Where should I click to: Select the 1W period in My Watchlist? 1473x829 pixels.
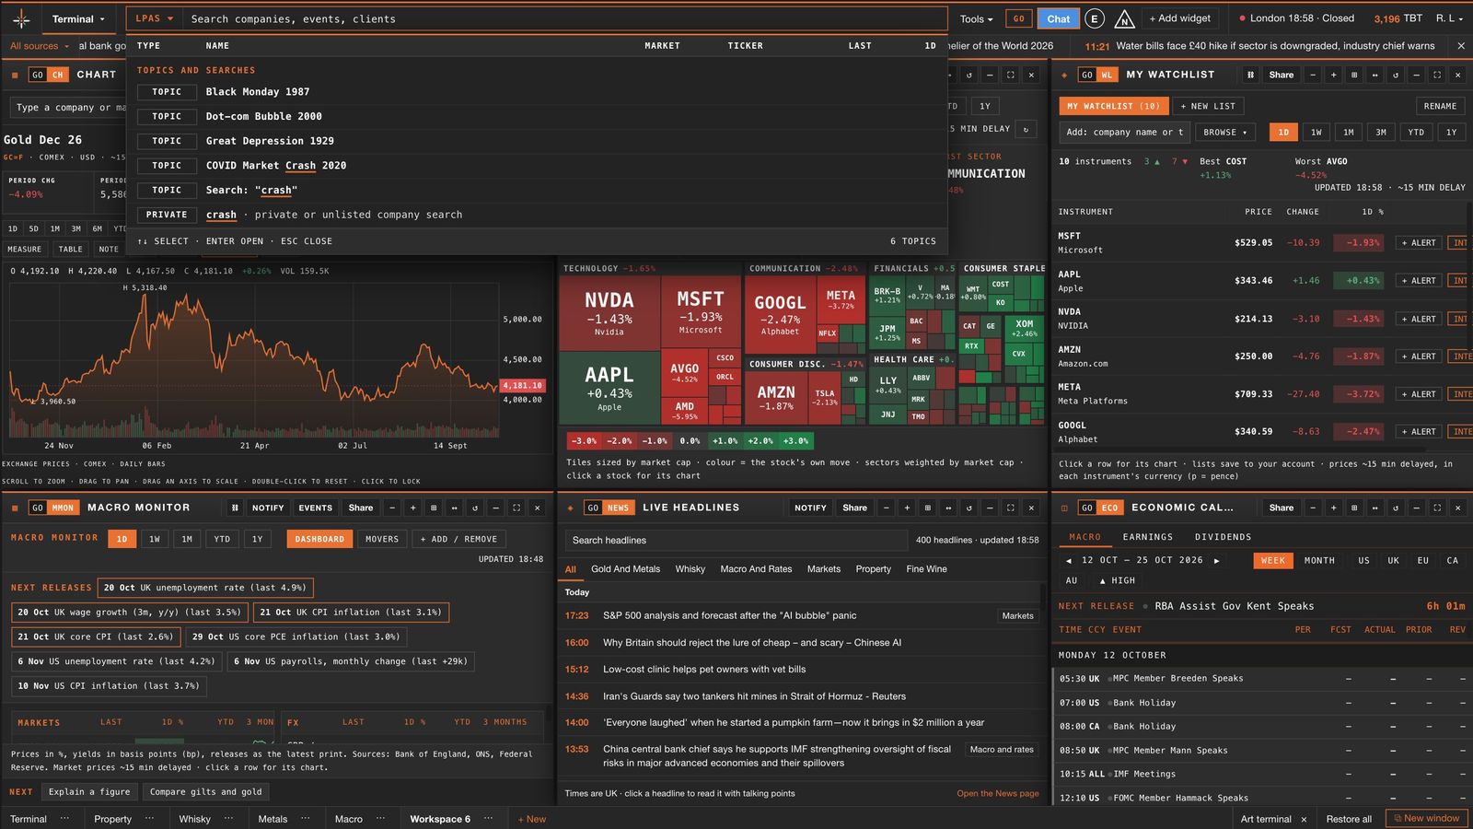click(x=1316, y=132)
